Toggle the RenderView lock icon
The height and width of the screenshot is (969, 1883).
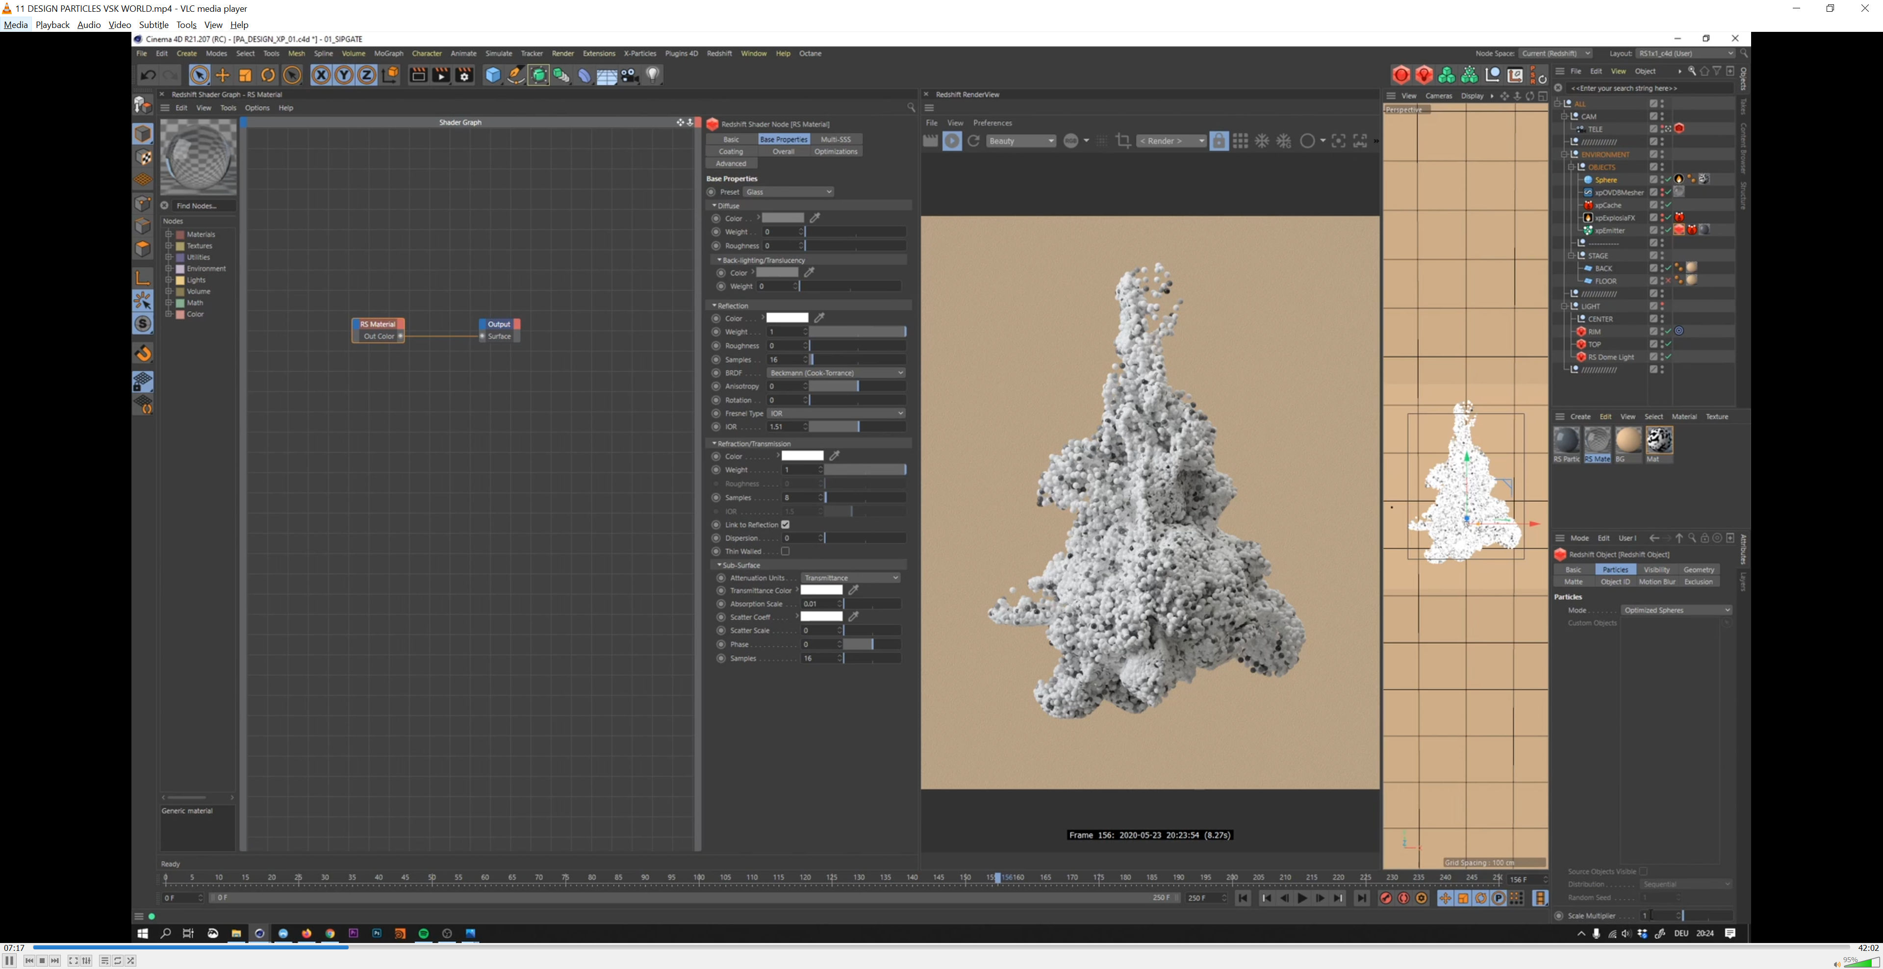[1219, 141]
